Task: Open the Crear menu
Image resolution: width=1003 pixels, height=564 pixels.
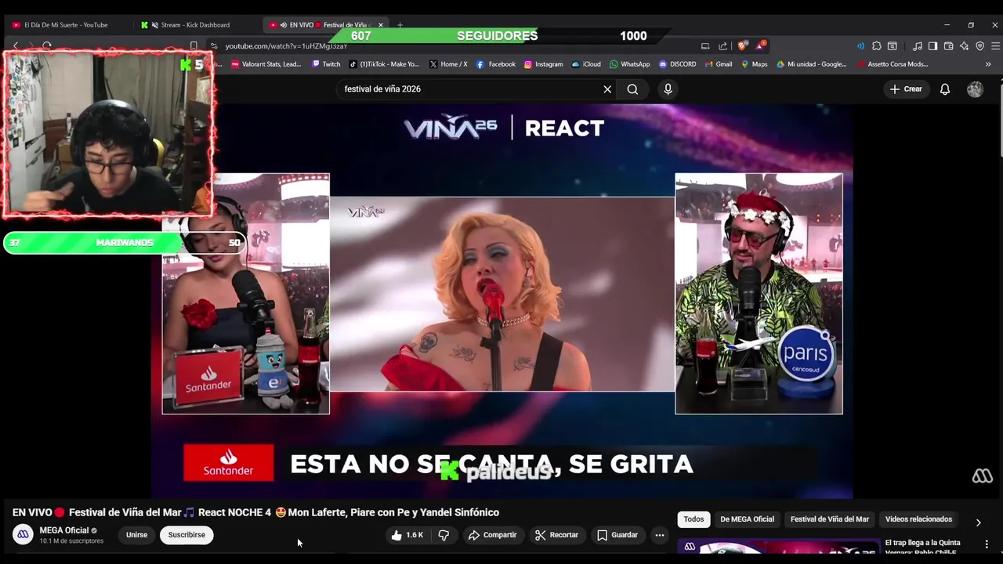Action: (906, 89)
